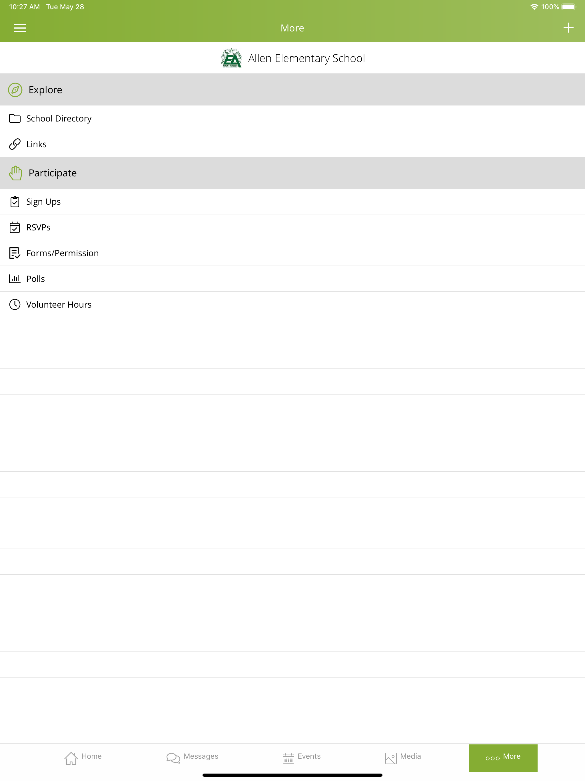585x781 pixels.
Task: Tap the Volunteer Hours clock icon
Action: point(15,304)
